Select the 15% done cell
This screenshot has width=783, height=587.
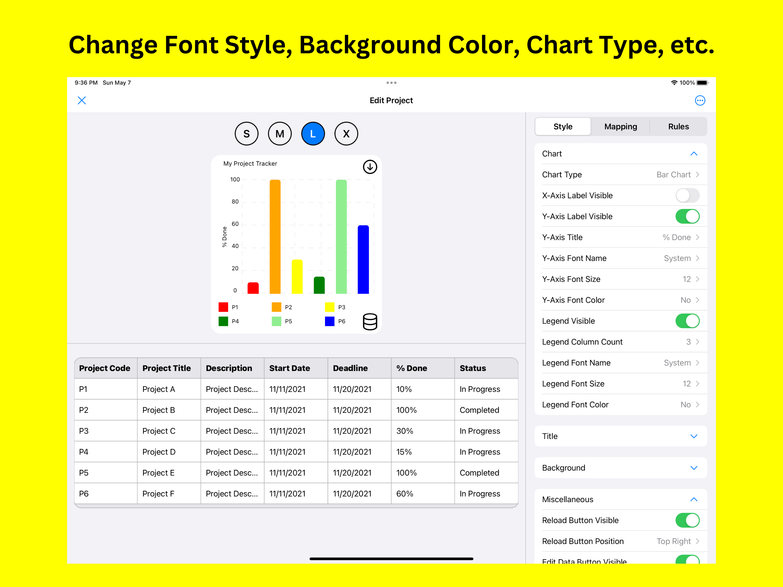[423, 452]
